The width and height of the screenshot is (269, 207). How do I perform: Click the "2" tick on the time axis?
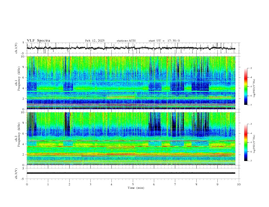point(69,184)
